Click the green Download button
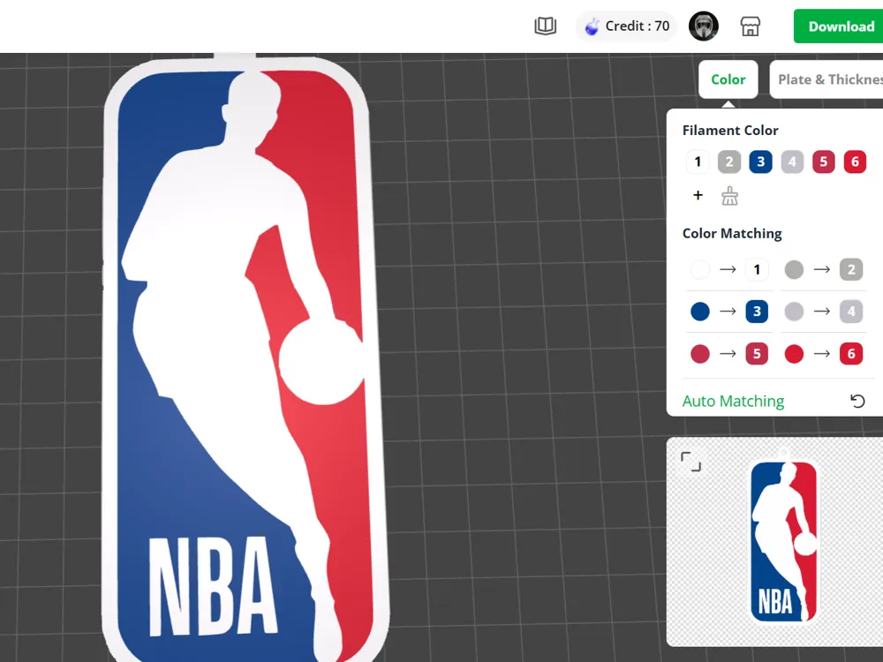 point(839,26)
